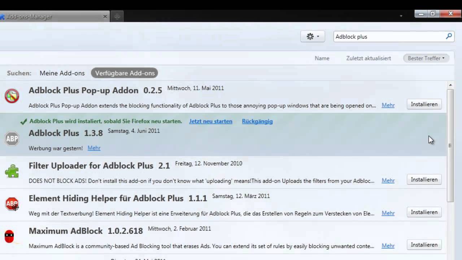462x260 pixels.
Task: Click the date Mittwoch, 11. Mai 2011
Action: [196, 88]
